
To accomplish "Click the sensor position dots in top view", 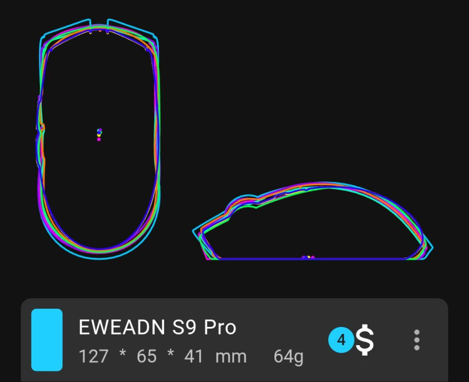I will [99, 135].
